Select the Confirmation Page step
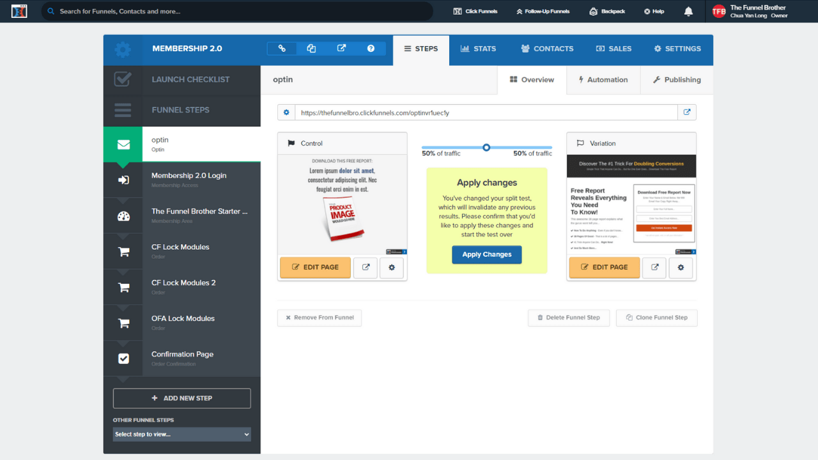This screenshot has width=818, height=460. pos(182,359)
